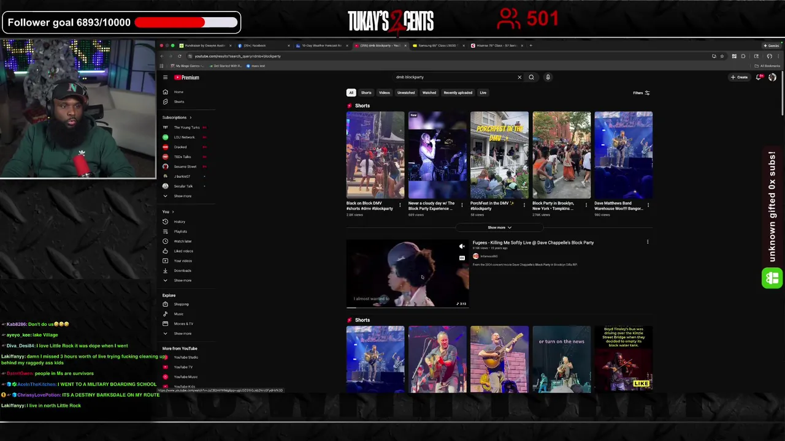Reload the page in the browser toolbar
Image resolution: width=785 pixels, height=441 pixels.
(x=180, y=56)
